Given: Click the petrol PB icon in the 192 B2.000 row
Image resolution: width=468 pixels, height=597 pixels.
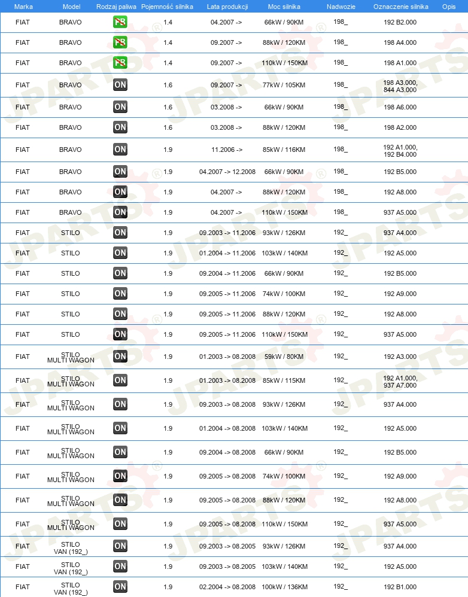Looking at the screenshot, I should (x=120, y=22).
